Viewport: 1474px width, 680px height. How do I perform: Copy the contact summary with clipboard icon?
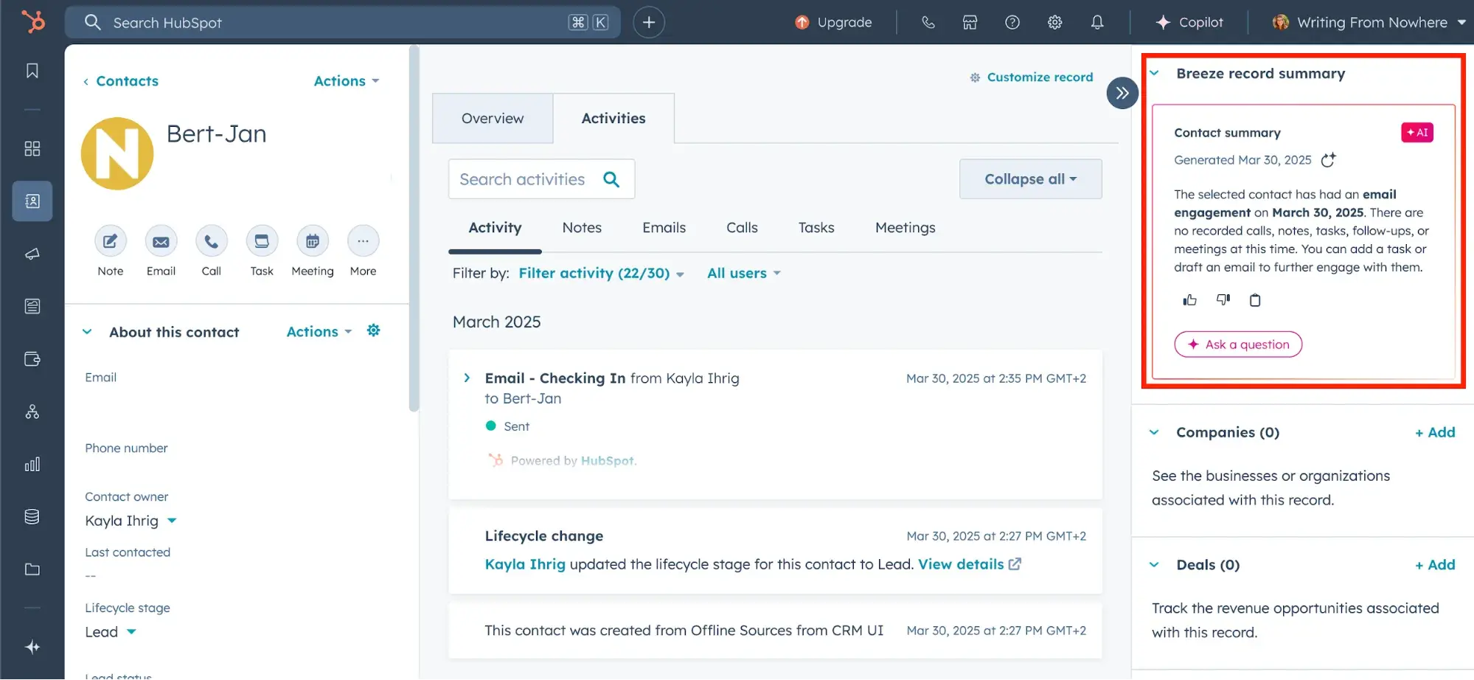tap(1255, 299)
